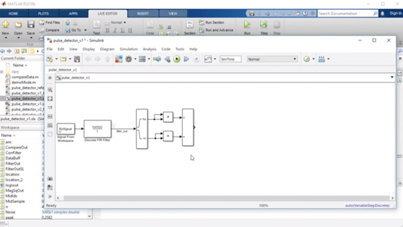The width and height of the screenshot is (403, 227).
Task: Click Fit to View in canvas palette
Action: 50,99
